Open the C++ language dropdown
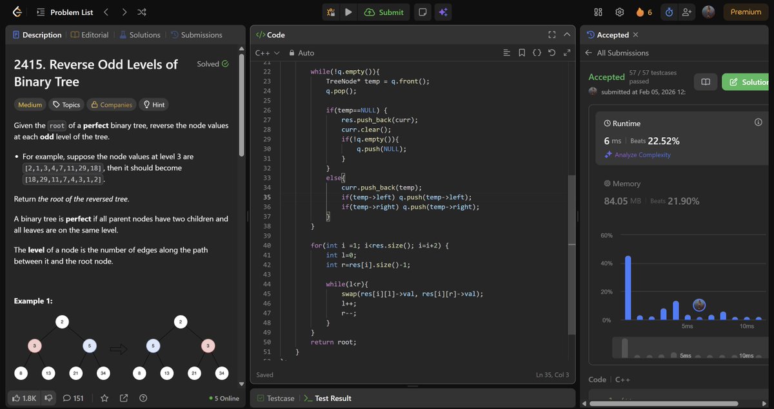Image resolution: width=774 pixels, height=409 pixels. pos(267,53)
